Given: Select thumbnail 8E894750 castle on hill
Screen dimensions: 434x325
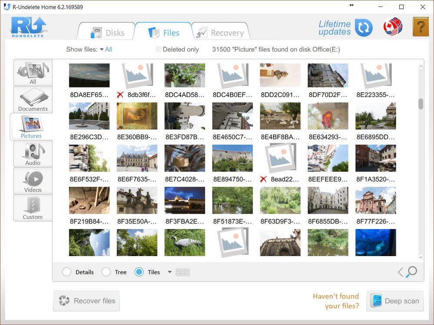Looking at the screenshot, I should pyautogui.click(x=233, y=158).
